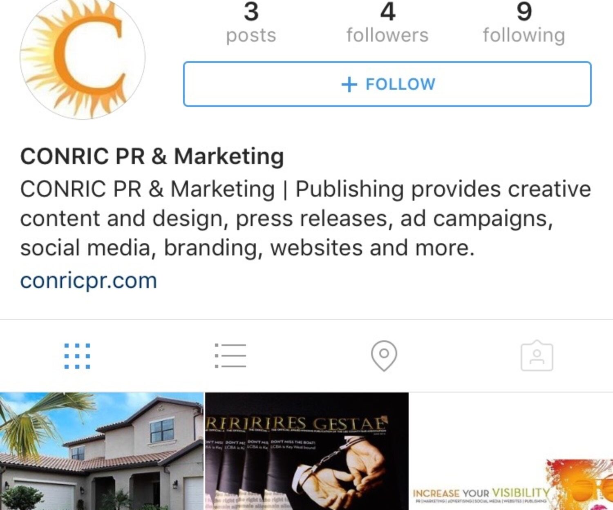Open the 9 following list

click(x=524, y=22)
